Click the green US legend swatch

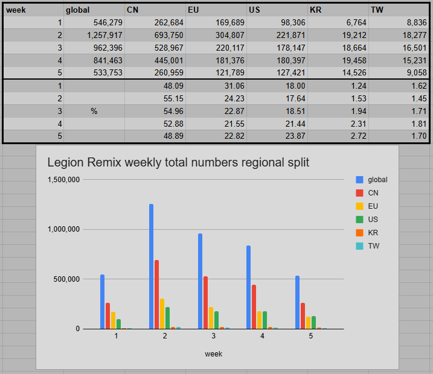[x=360, y=220]
